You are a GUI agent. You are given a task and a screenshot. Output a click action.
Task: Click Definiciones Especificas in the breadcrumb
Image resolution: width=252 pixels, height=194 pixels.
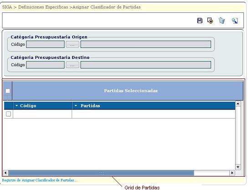coord(43,7)
